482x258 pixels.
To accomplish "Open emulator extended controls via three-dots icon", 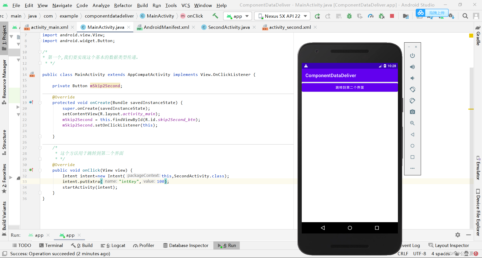I will (412, 168).
